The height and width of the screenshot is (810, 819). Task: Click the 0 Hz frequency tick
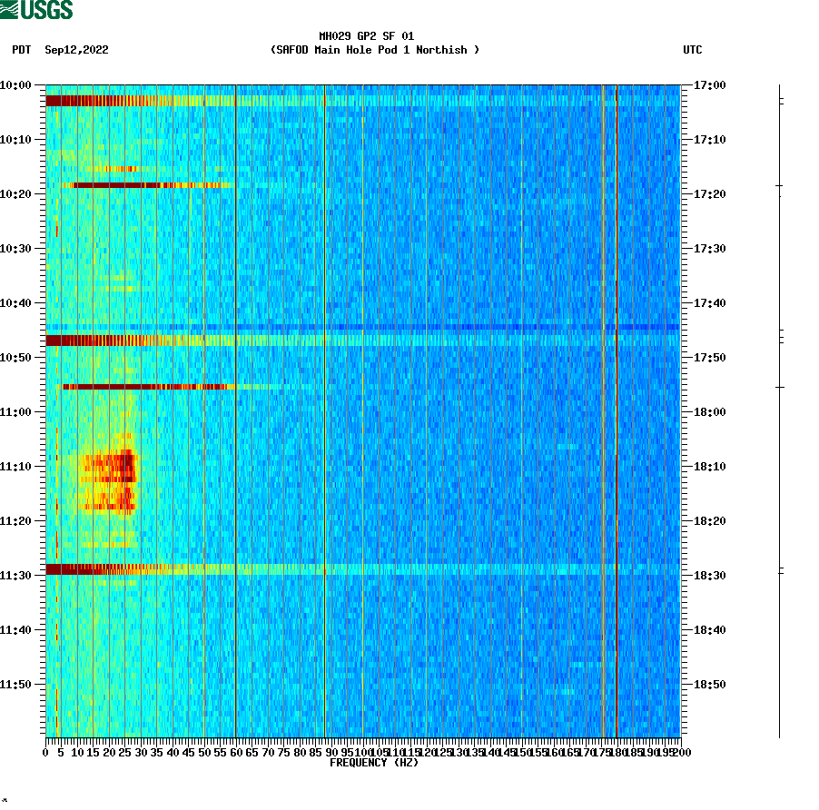(x=44, y=752)
